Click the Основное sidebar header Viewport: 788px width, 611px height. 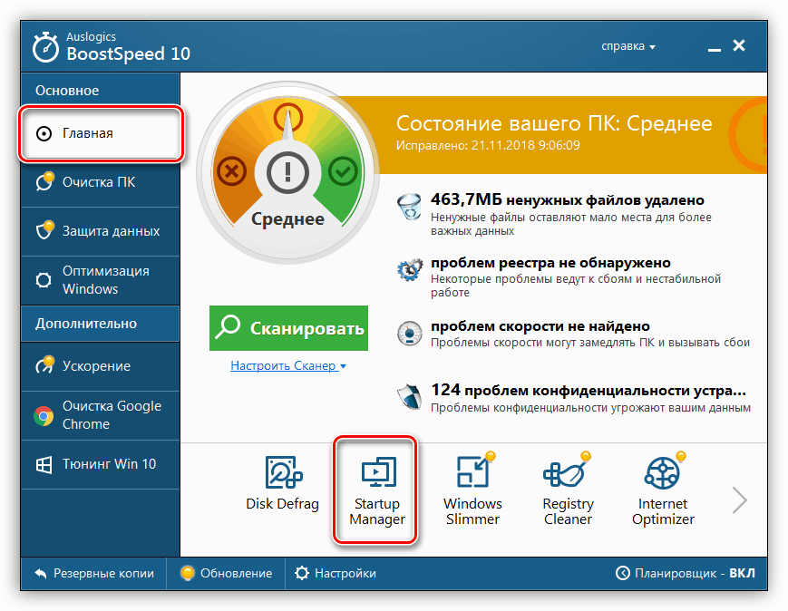[x=101, y=91]
